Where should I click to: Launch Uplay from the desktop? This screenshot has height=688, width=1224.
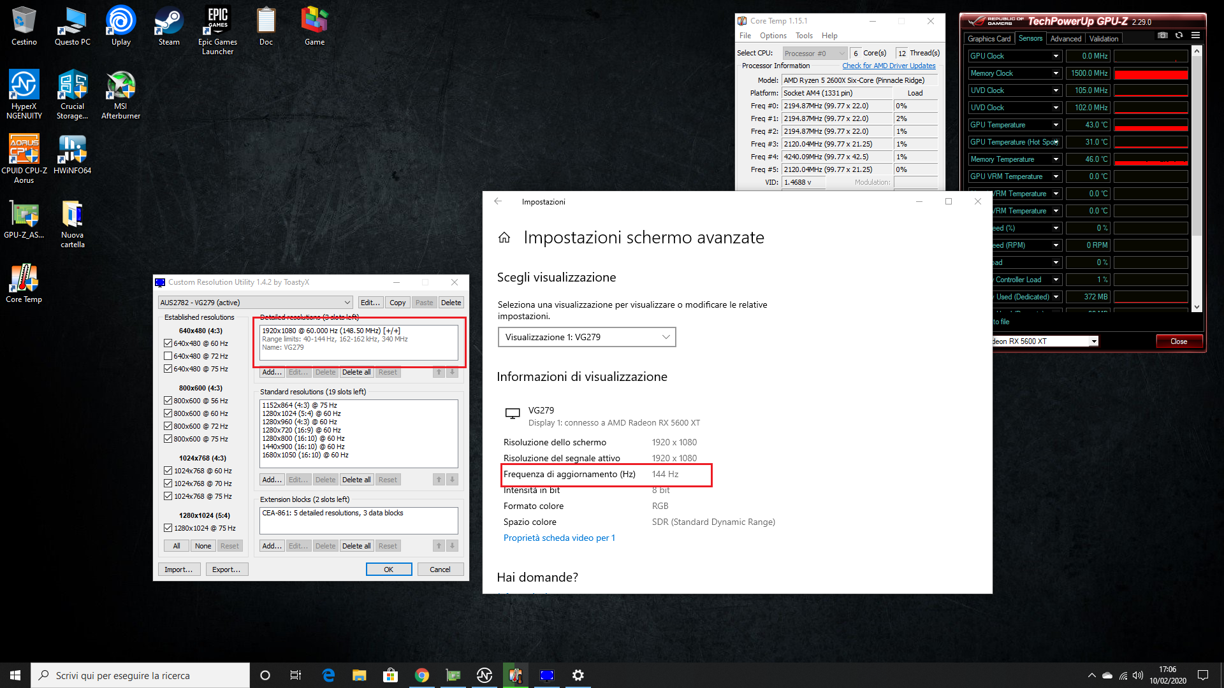tap(120, 25)
